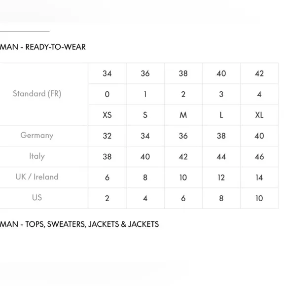Click the Italy row label
This screenshot has height=286, width=286.
(37, 156)
